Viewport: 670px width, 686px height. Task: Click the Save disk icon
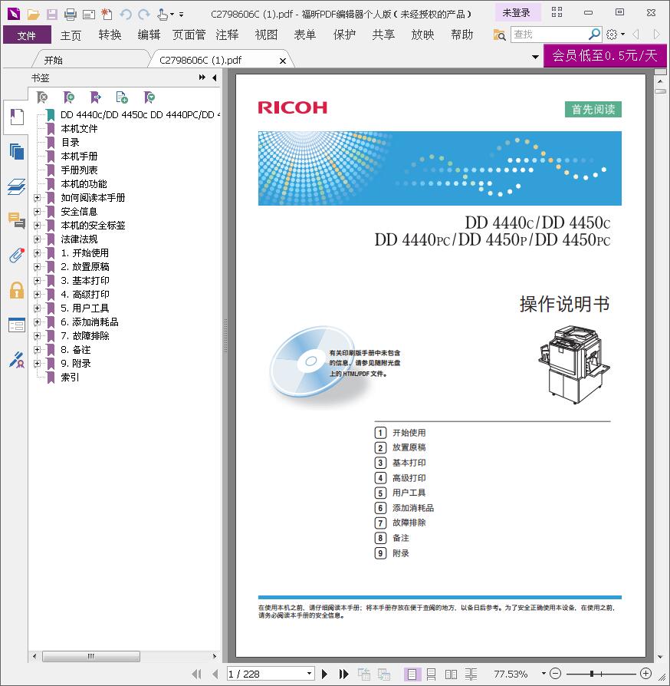click(51, 15)
